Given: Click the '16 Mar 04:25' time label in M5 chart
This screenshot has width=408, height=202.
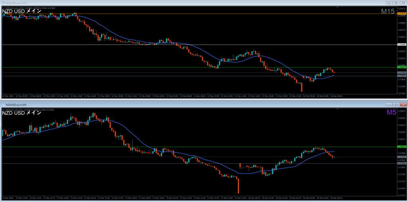Looking at the screenshot, I should [336, 198].
